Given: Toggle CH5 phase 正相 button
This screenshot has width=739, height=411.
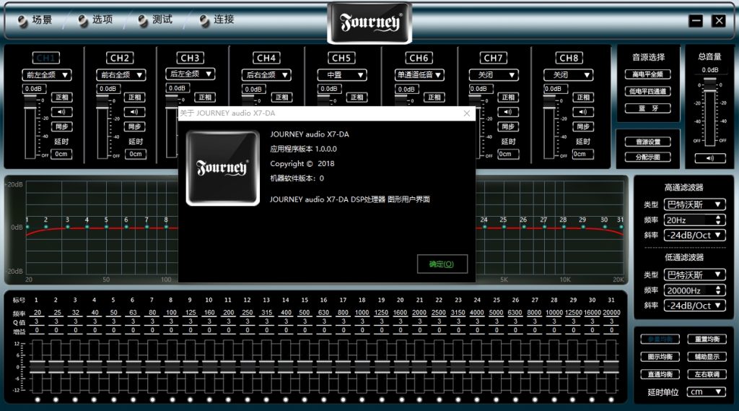Looking at the screenshot, I should [x=357, y=98].
